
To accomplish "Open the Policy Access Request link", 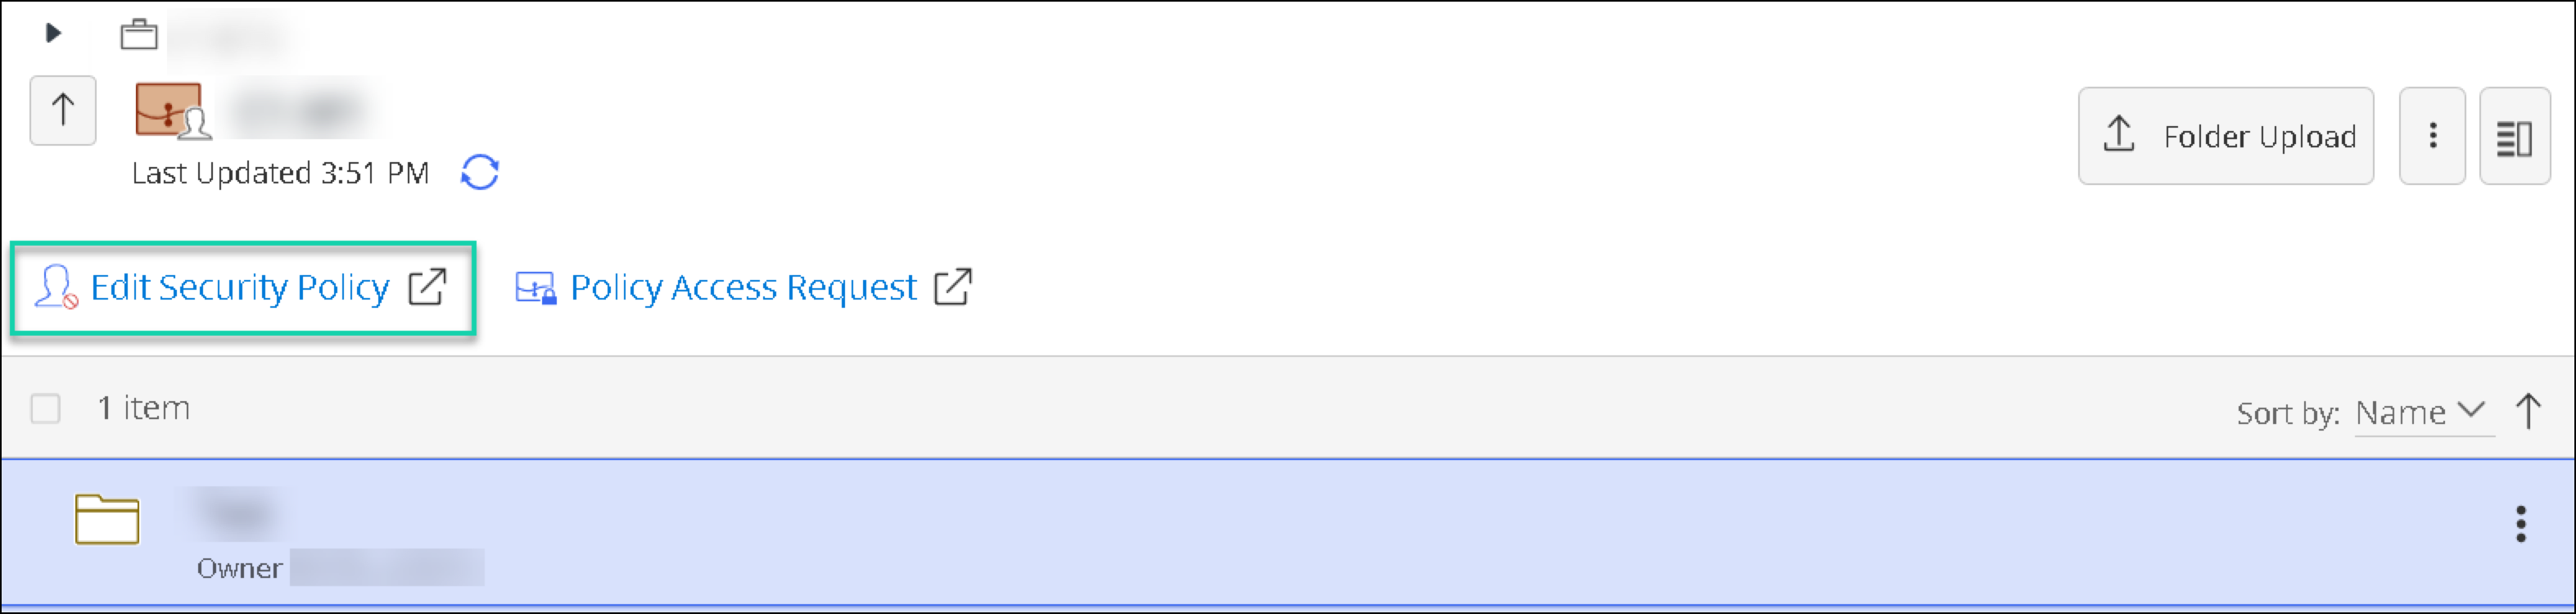I will point(743,288).
